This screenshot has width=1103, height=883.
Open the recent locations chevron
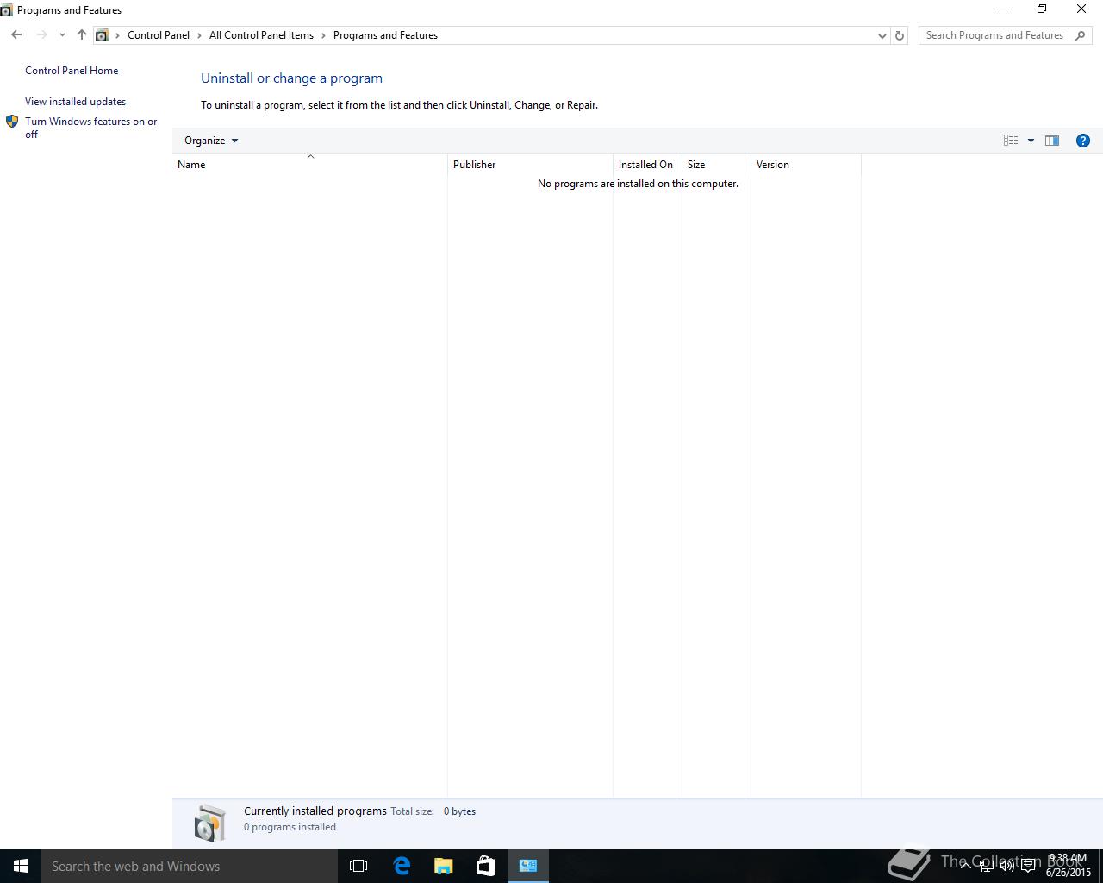(62, 35)
